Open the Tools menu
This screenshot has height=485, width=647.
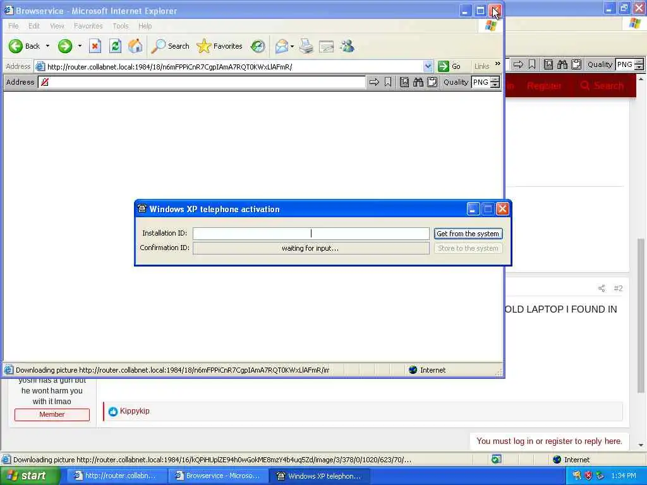tap(121, 26)
